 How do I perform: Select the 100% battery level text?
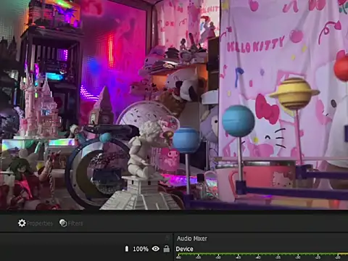[x=141, y=249]
